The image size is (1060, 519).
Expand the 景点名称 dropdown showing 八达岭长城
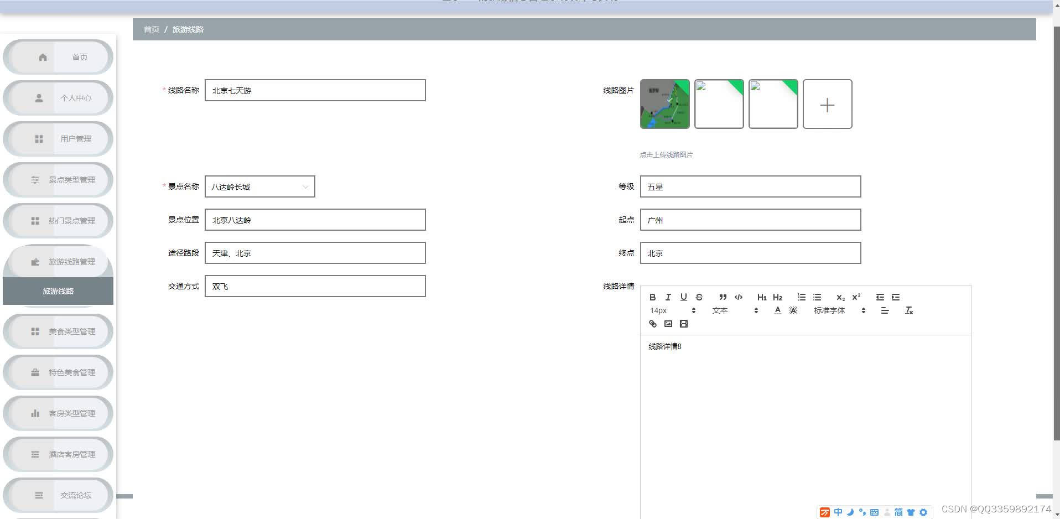point(260,186)
